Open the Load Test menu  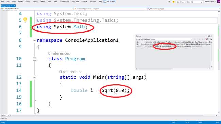(75, 2)
